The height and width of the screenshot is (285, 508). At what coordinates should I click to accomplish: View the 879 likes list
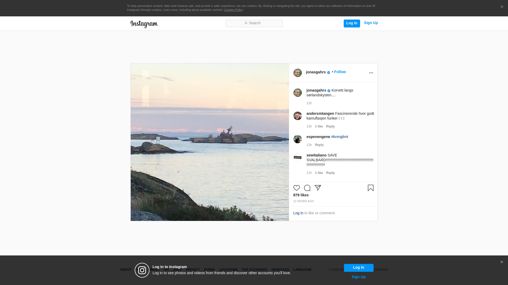click(301, 195)
